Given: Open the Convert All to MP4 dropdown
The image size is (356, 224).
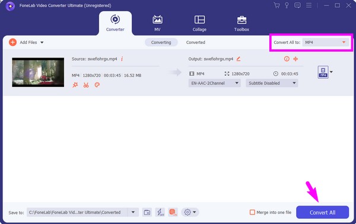Looking at the screenshot, I should 325,43.
